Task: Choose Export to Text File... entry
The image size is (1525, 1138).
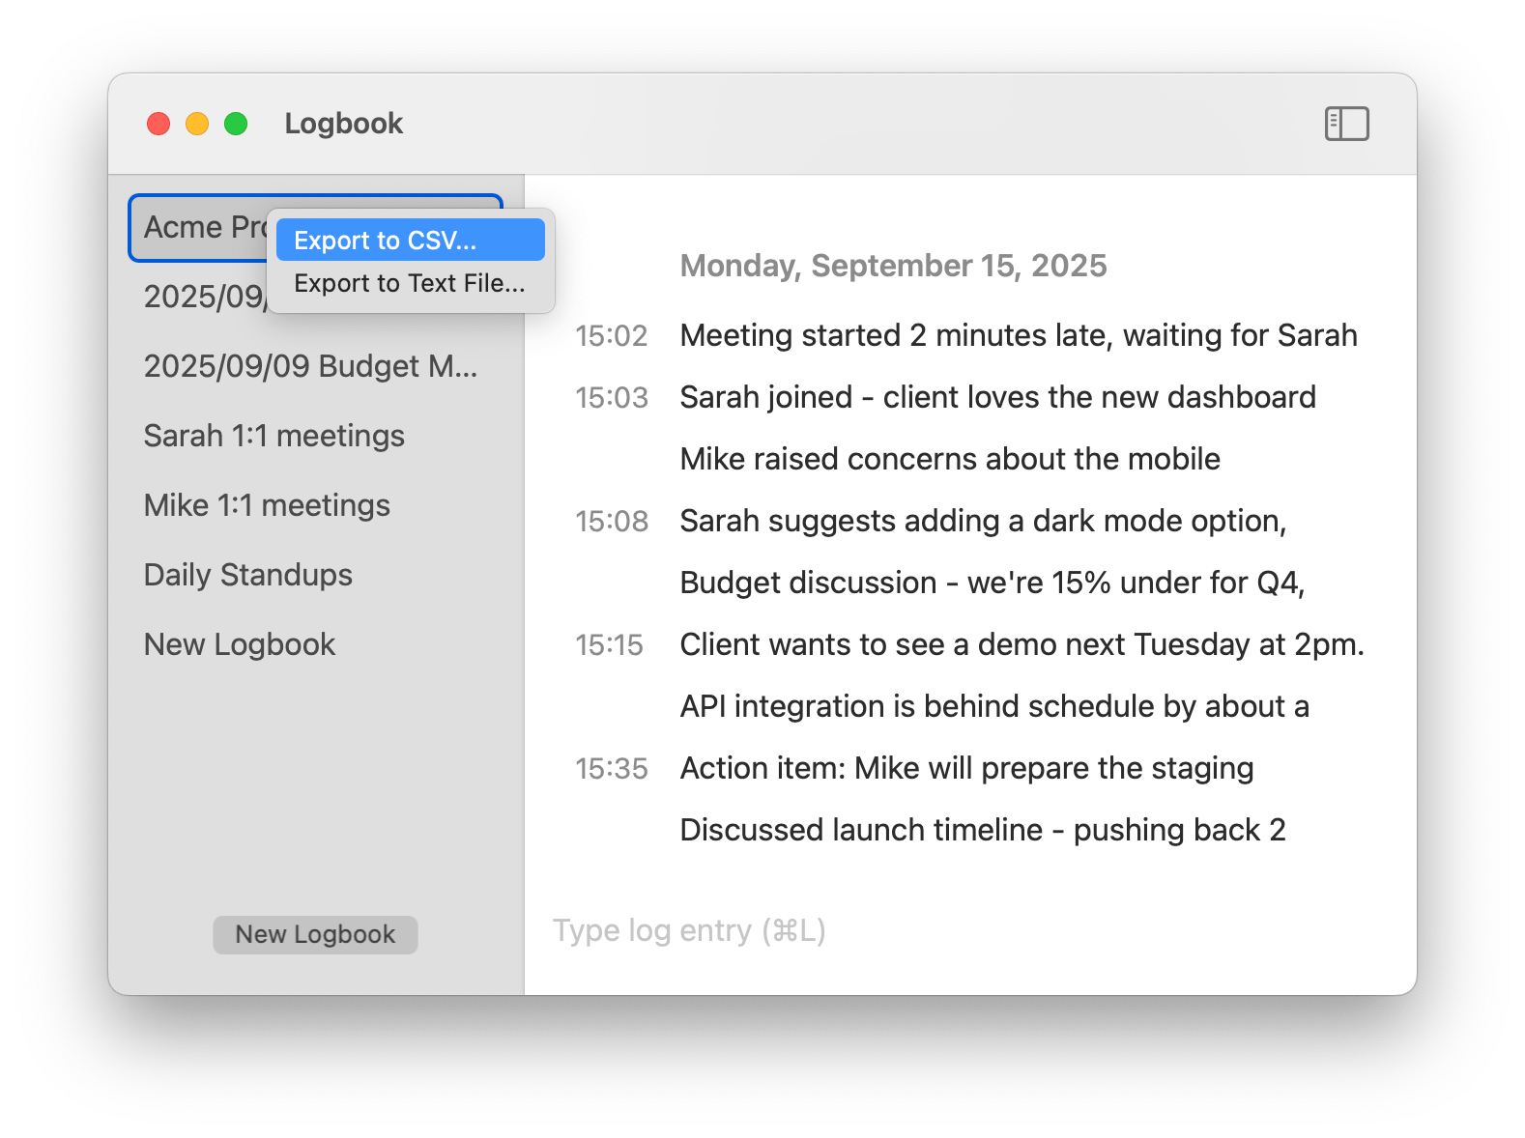Action: (x=411, y=283)
